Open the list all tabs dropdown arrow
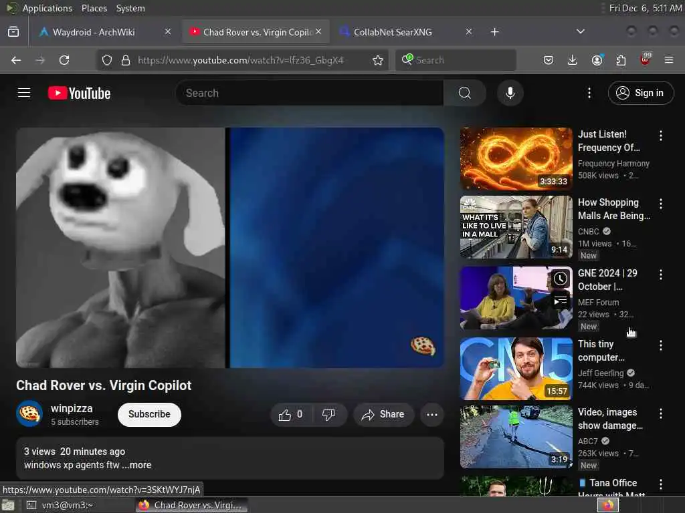 tap(580, 31)
